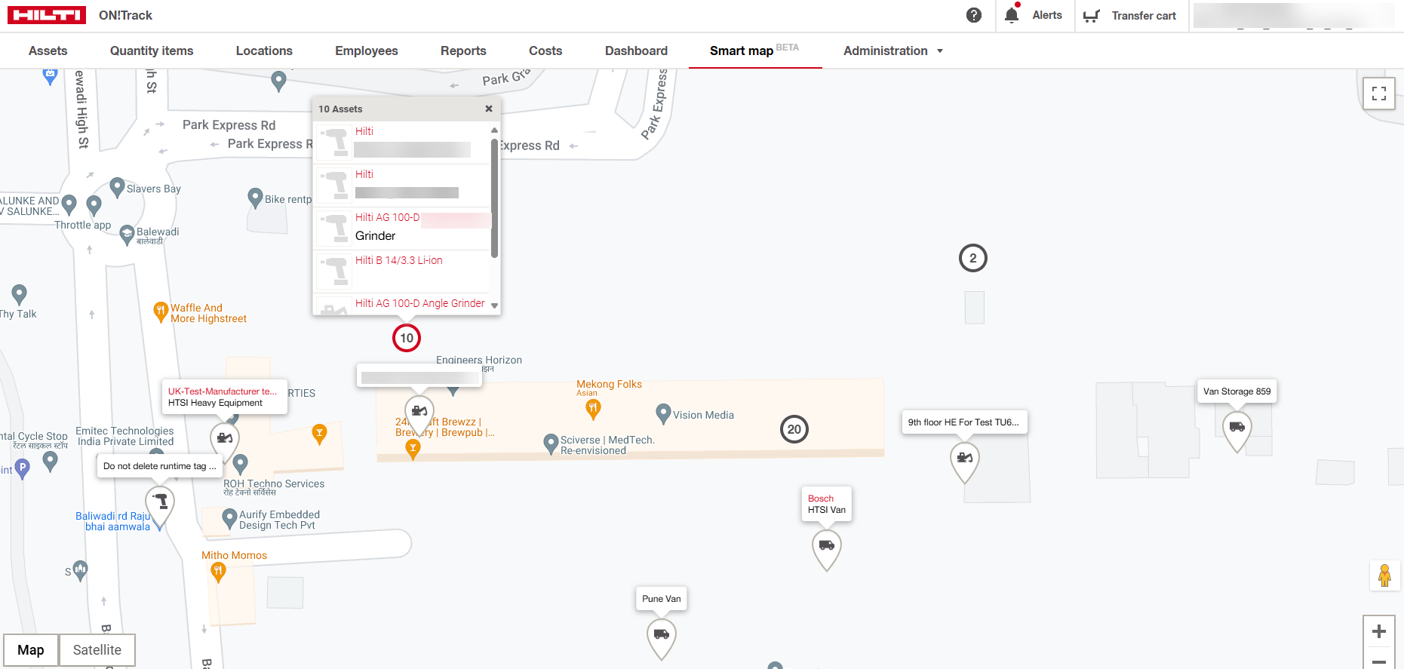Click the Street View pegman icon
The width and height of the screenshot is (1404, 669).
click(1384, 575)
